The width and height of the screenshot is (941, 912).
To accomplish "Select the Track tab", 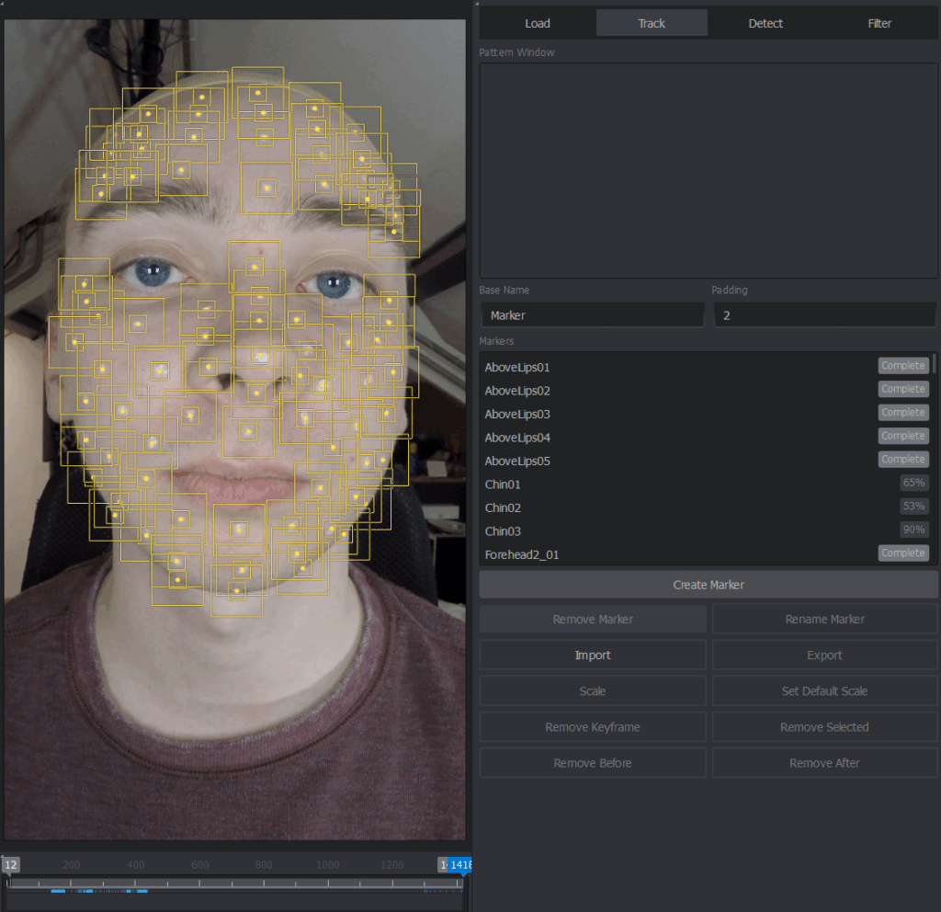I will pos(652,23).
